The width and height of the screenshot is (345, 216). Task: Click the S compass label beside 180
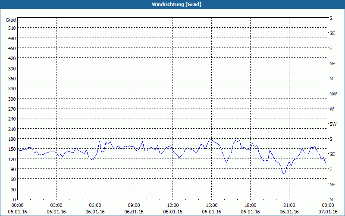point(331,139)
